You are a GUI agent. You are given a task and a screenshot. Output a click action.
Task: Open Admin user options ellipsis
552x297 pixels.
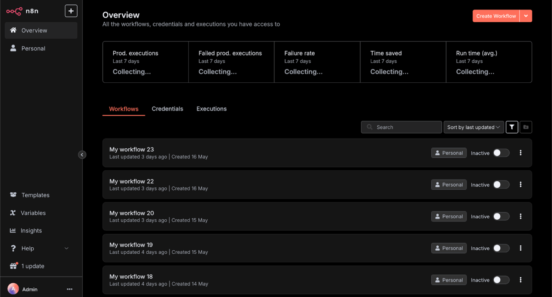pos(70,289)
